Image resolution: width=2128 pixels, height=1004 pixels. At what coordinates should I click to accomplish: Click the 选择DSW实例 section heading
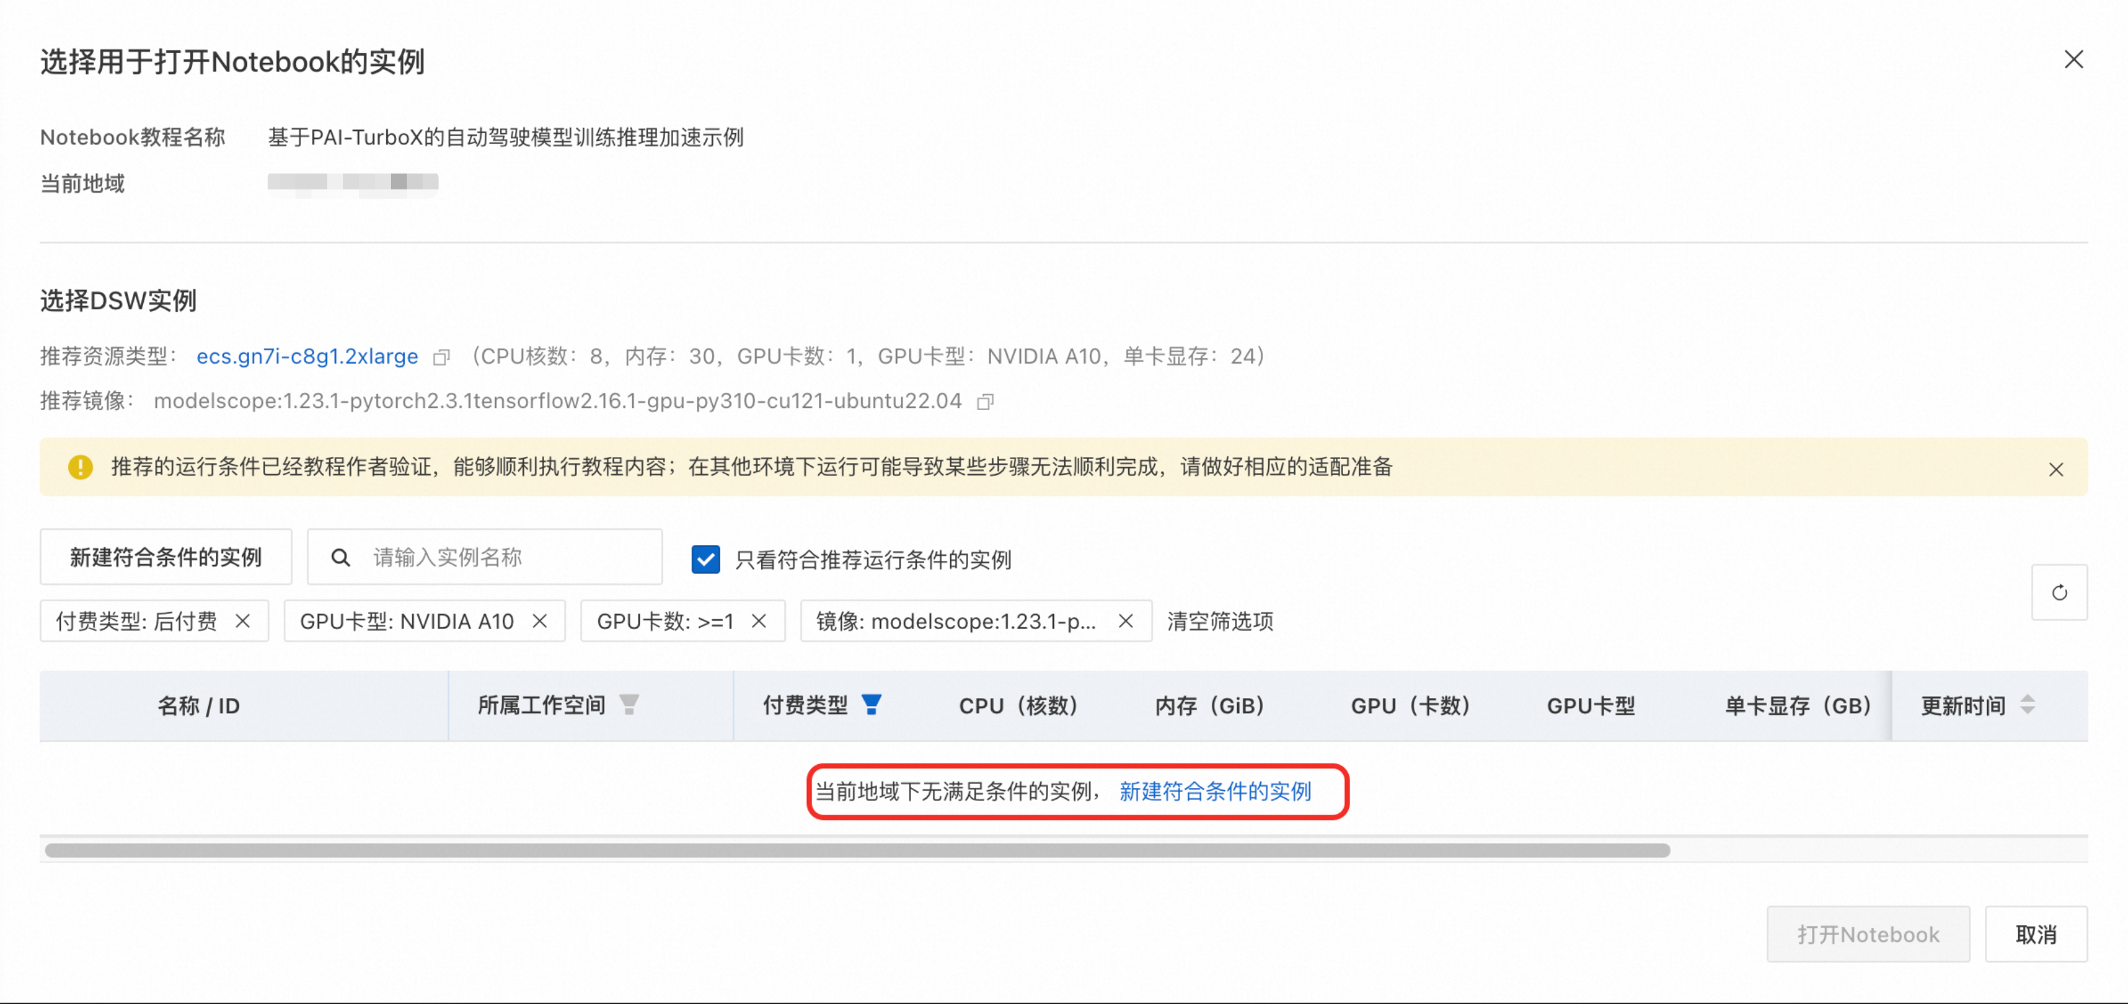[x=118, y=301]
